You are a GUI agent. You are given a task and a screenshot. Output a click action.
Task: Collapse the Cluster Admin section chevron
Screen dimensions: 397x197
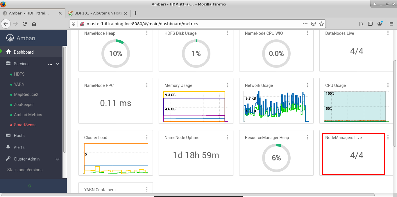[x=58, y=159]
